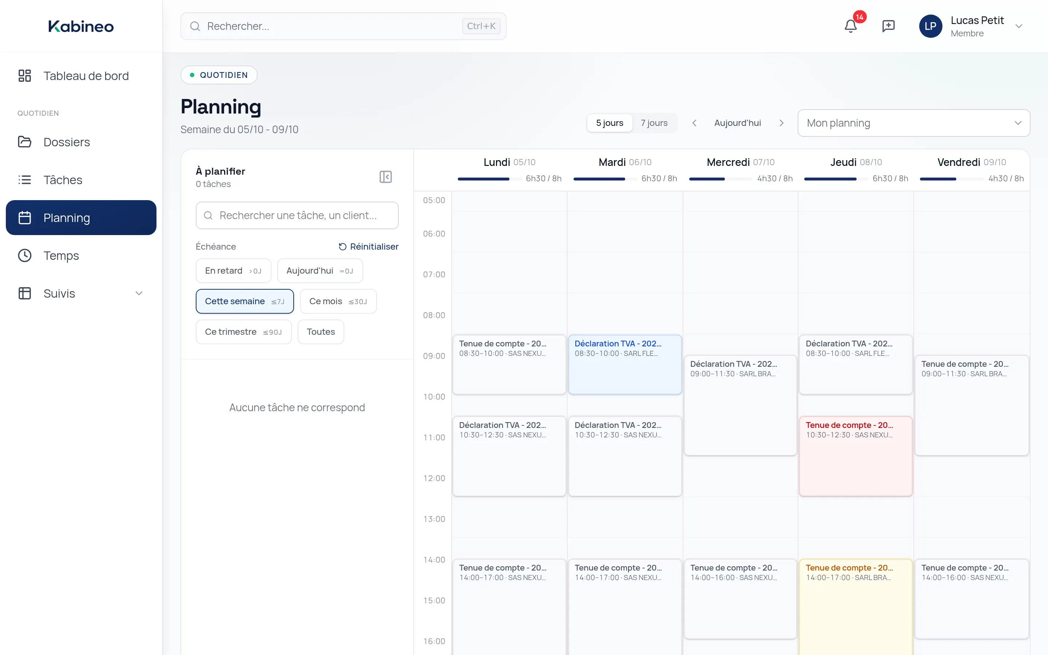This screenshot has height=655, width=1048.
Task: Select the Planning sidebar item
Action: (81, 218)
